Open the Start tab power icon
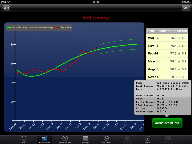The width and height of the screenshot is (192, 144). click(x=24, y=138)
